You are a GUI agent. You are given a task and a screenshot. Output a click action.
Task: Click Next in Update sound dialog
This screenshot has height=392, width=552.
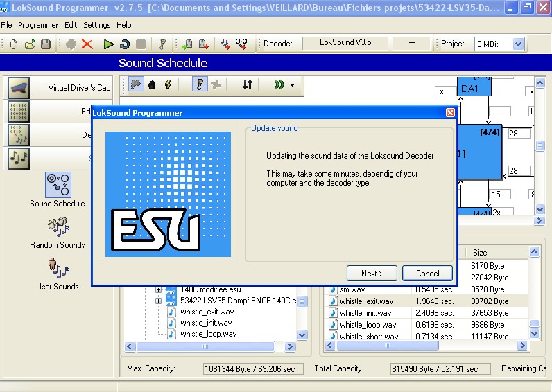tap(372, 273)
